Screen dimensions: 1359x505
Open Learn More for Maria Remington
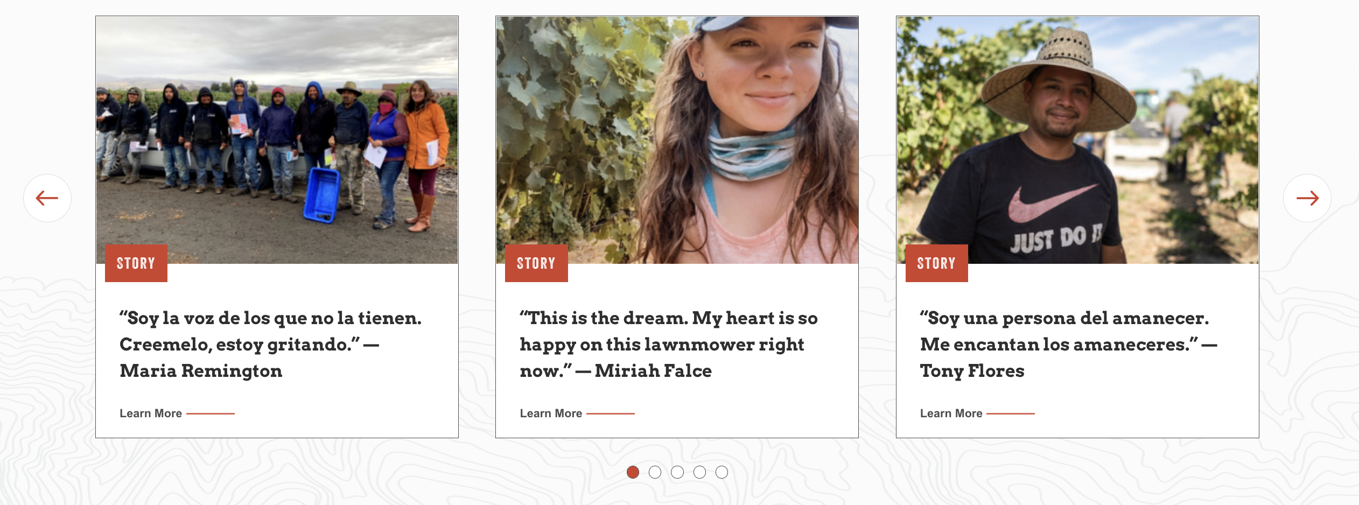(x=151, y=413)
